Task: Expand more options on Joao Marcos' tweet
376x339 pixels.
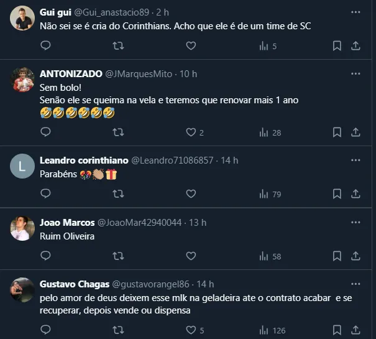Action: [x=355, y=222]
